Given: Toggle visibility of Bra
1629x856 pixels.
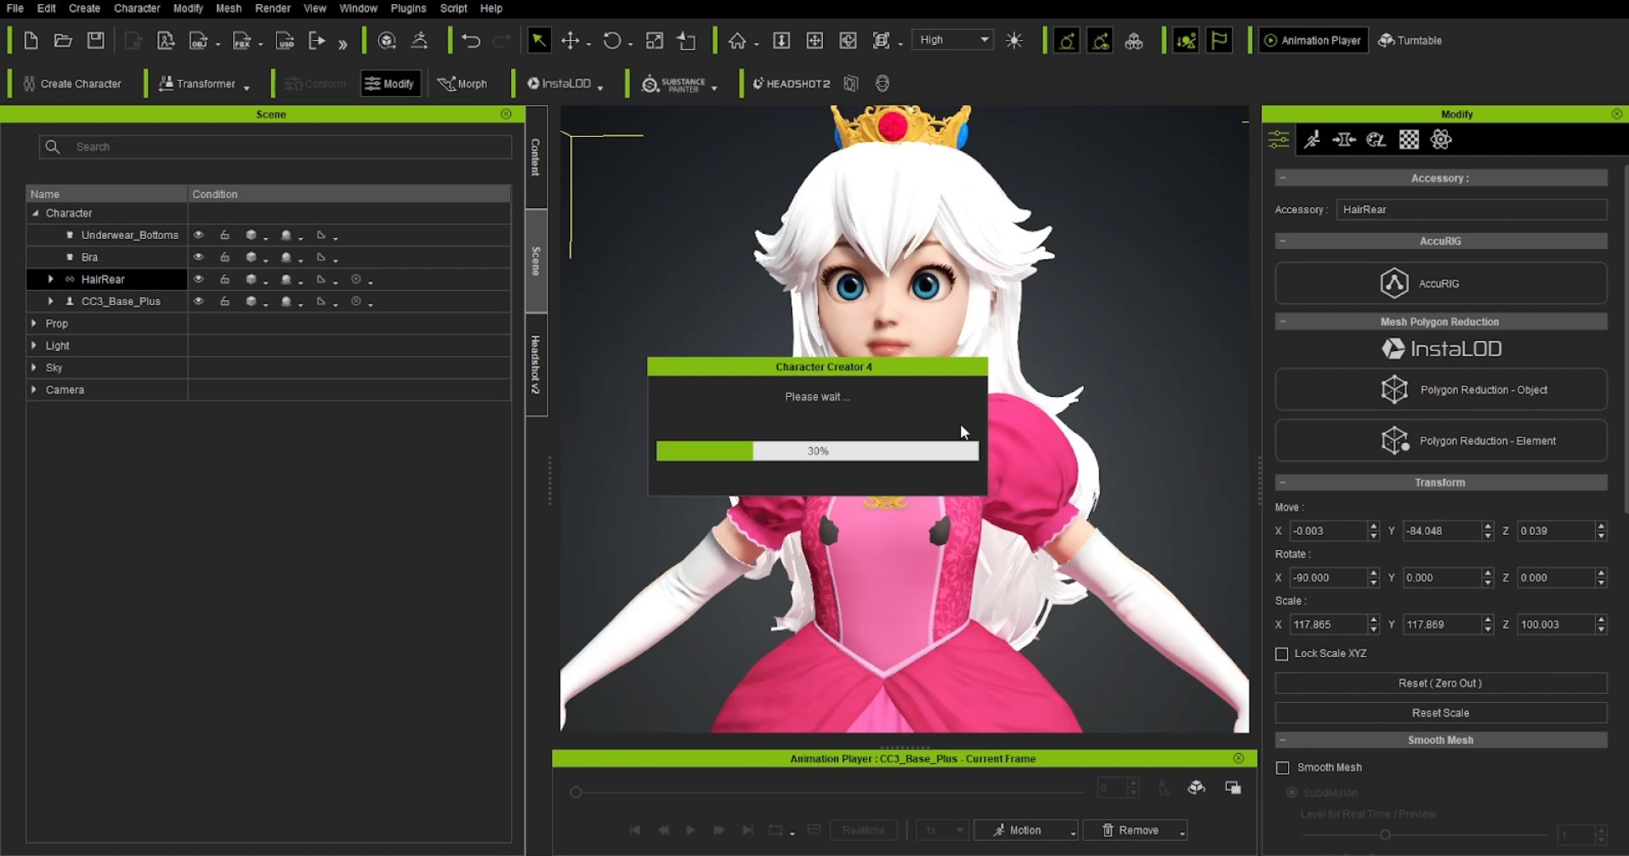Looking at the screenshot, I should 198,258.
